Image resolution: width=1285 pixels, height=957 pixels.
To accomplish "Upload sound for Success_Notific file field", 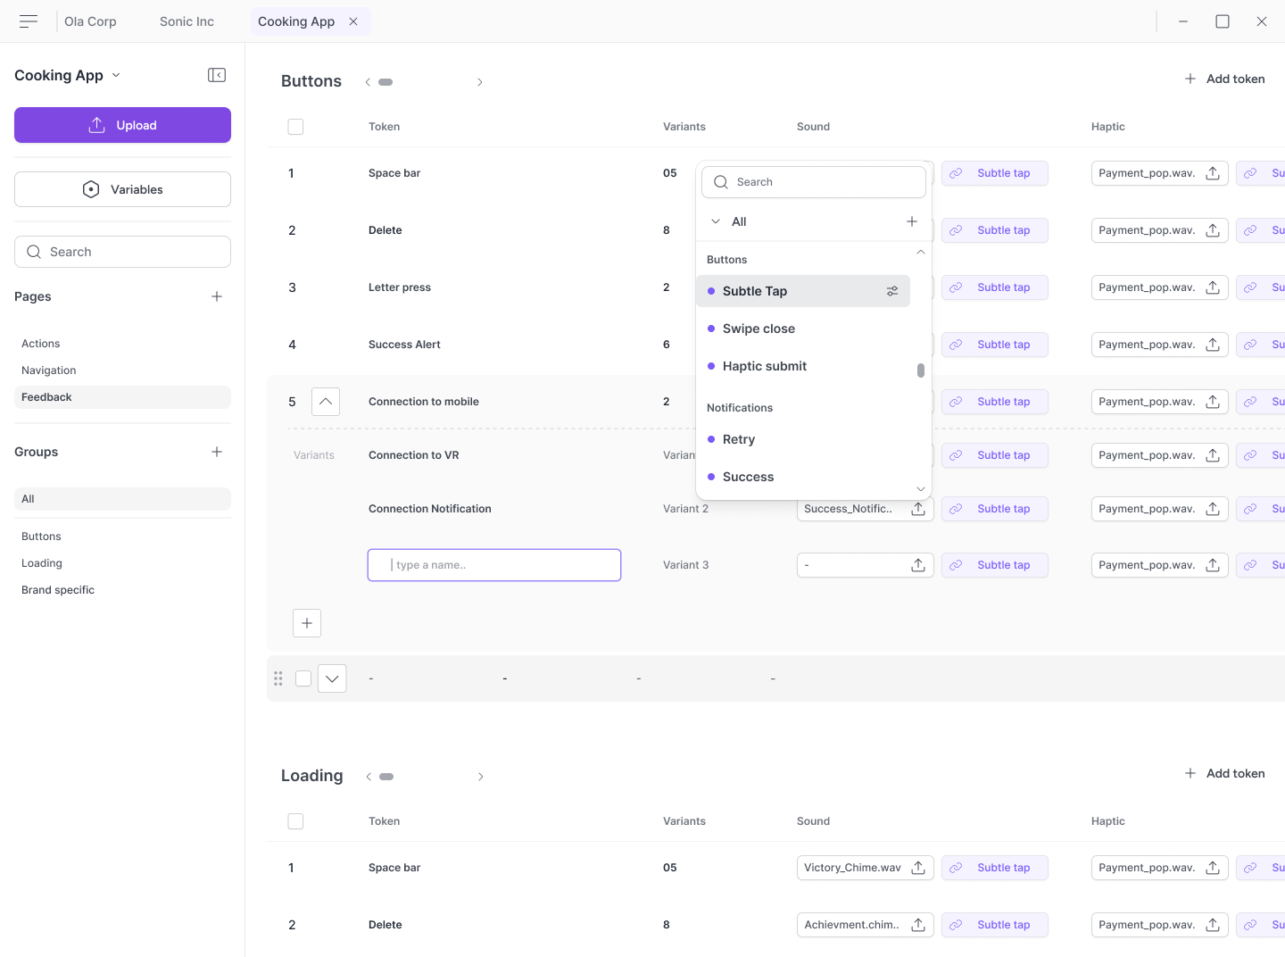I will pos(918,509).
